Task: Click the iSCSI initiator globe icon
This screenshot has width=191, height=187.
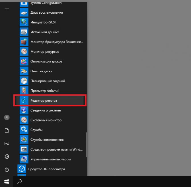Action: click(x=24, y=22)
